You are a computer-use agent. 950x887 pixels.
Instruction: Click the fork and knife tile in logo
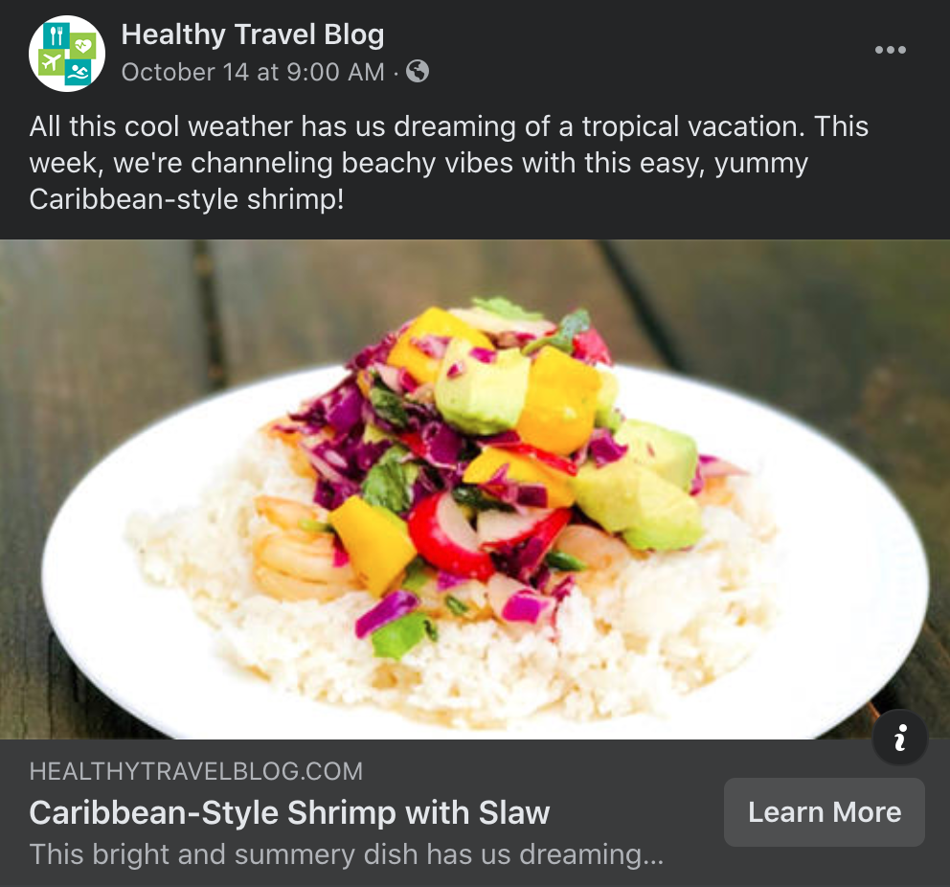[x=57, y=35]
